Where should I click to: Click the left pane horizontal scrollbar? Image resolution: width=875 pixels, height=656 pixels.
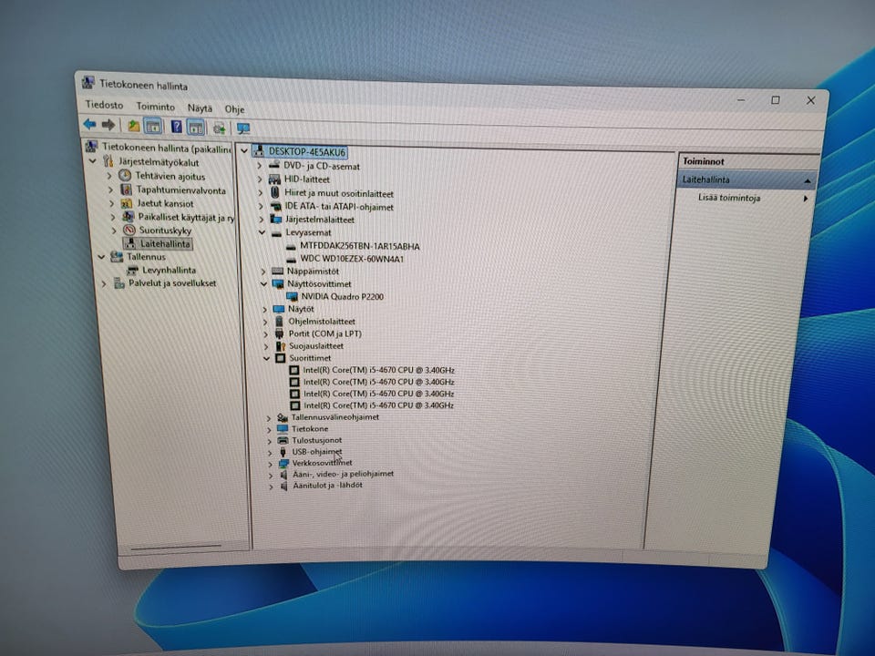[176, 548]
